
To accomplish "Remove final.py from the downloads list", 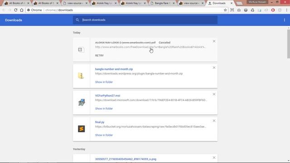I will coord(214,121).
